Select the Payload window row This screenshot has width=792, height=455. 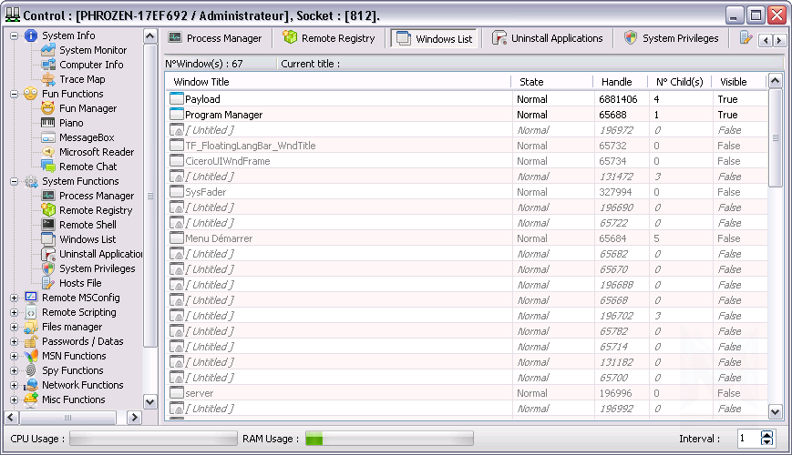click(x=337, y=99)
